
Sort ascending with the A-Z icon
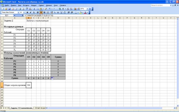tap(68, 9)
